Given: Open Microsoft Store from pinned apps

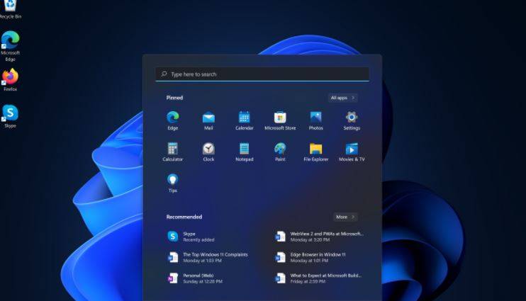Looking at the screenshot, I should coord(280,120).
